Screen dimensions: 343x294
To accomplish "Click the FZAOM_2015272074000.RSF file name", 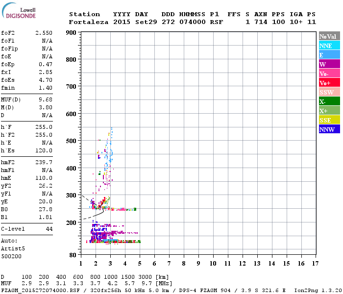I will click(41, 290).
